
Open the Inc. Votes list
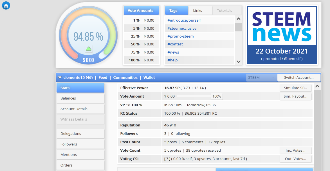point(295,151)
